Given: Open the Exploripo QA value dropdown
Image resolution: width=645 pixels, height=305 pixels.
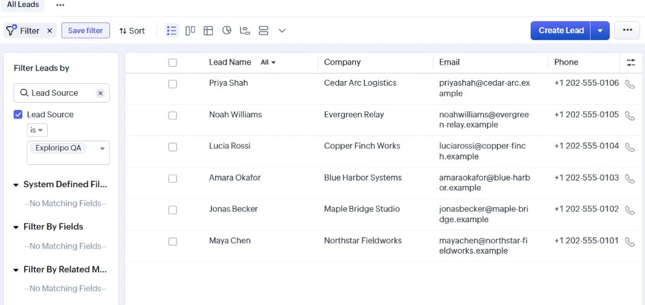Looking at the screenshot, I should point(102,149).
